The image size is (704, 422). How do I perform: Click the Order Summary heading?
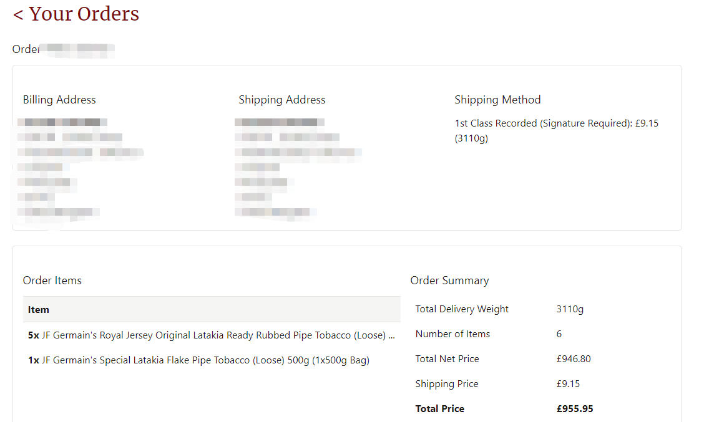click(x=449, y=281)
